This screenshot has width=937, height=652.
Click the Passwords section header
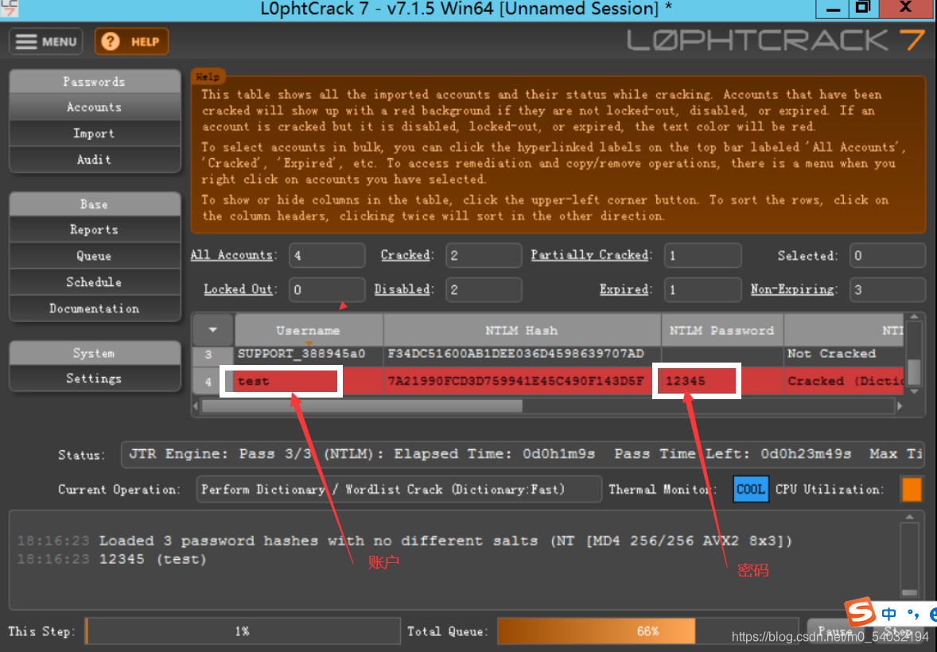(x=95, y=82)
